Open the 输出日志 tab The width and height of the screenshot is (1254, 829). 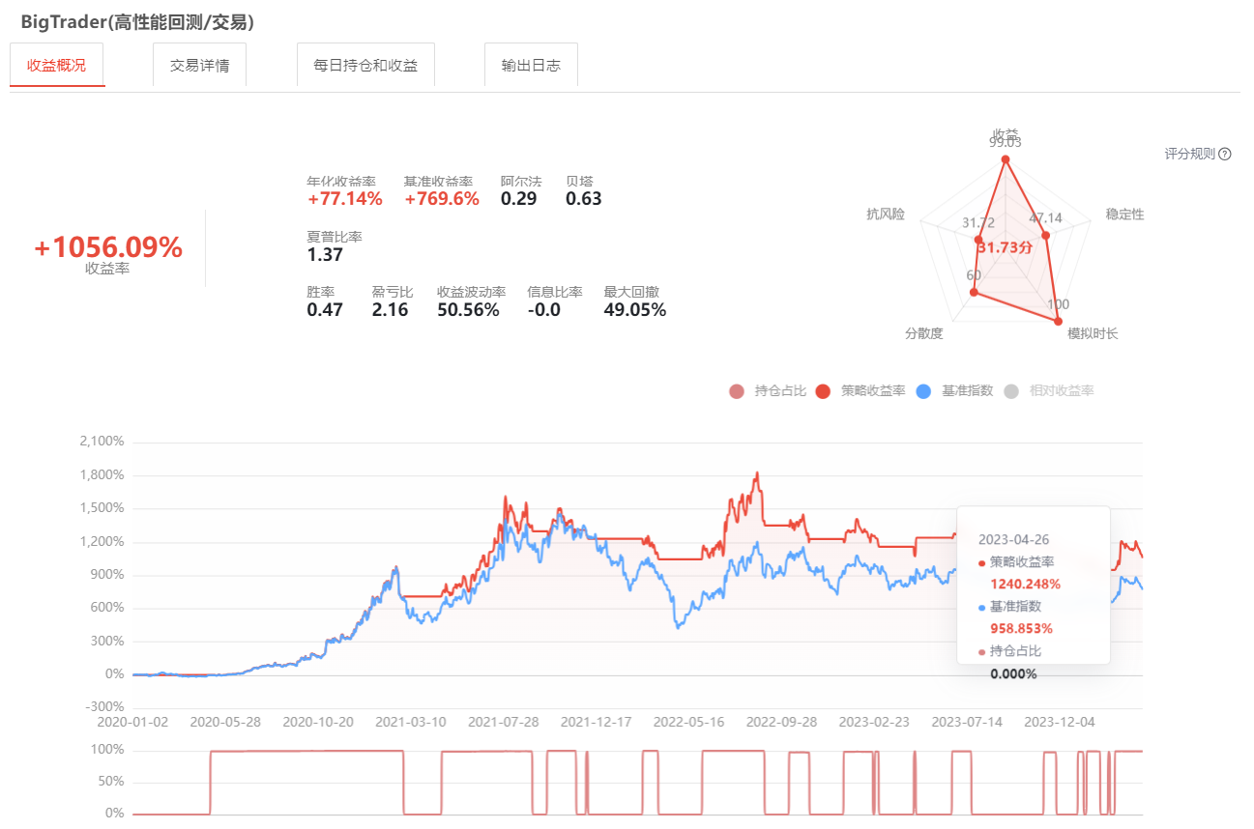tap(531, 66)
